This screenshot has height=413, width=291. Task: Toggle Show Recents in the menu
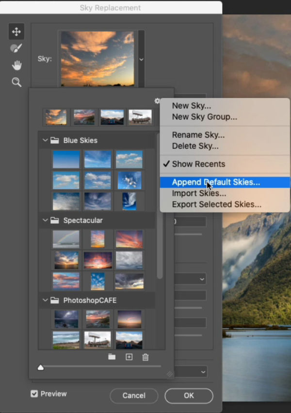[225, 164]
